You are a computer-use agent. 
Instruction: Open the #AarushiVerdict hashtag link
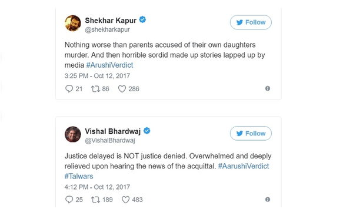(x=244, y=166)
